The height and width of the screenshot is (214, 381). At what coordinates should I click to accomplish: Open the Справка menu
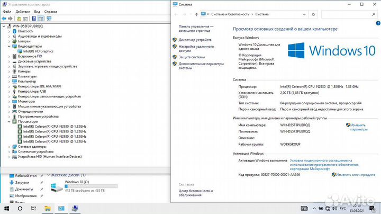pyautogui.click(x=51, y=12)
